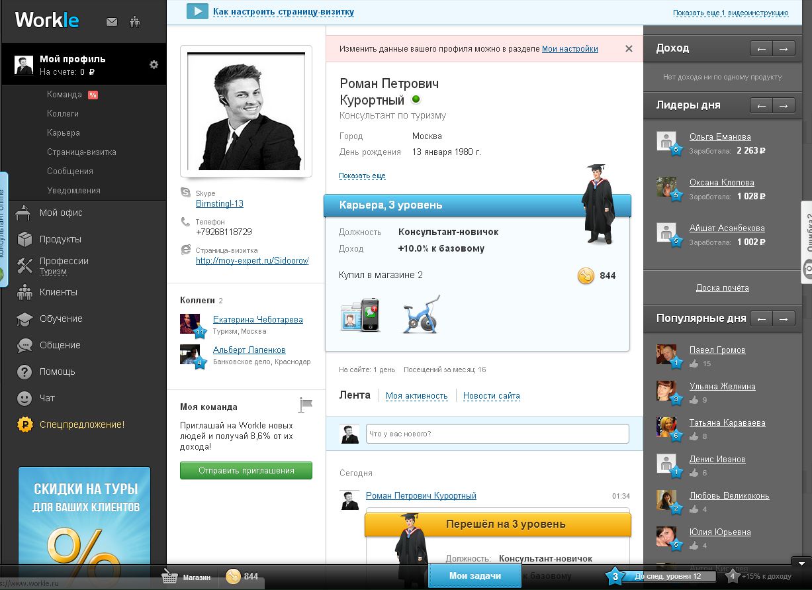Click the next level progress bar
This screenshot has width=812, height=590.
tap(668, 577)
